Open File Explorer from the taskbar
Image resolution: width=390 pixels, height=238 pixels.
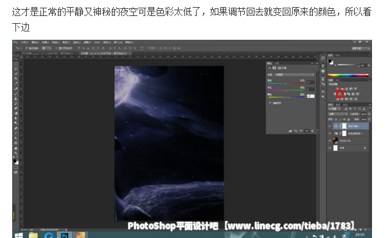[33, 235]
